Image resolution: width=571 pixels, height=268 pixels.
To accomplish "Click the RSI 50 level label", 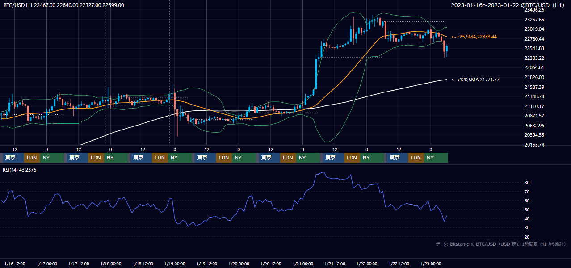I will click(527, 209).
